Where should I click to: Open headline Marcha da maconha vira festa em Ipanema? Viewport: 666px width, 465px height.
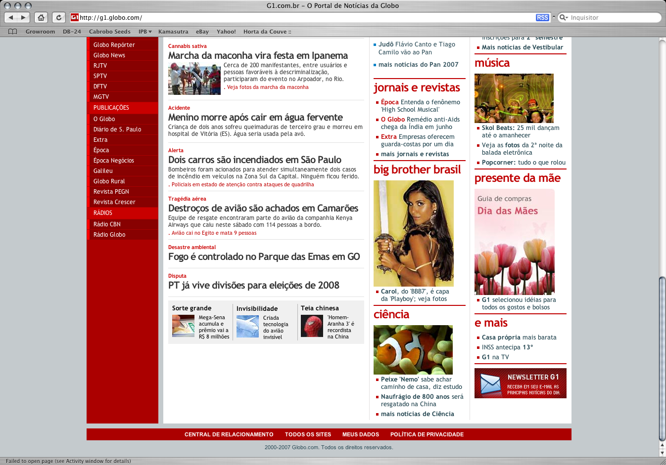pos(258,55)
